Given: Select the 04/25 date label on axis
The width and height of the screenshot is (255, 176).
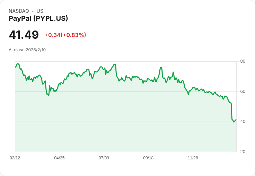Looking at the screenshot, I should point(59,158).
